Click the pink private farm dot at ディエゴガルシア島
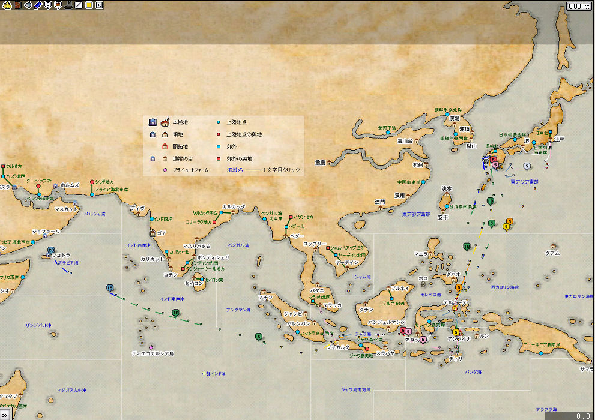This screenshot has width=595, height=420. click(151, 347)
